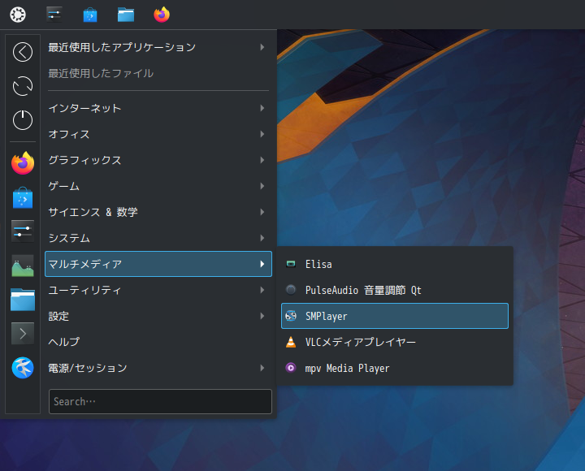This screenshot has height=471, width=585.
Task: Open the blue bird application icon in sidebar
Action: (23, 368)
